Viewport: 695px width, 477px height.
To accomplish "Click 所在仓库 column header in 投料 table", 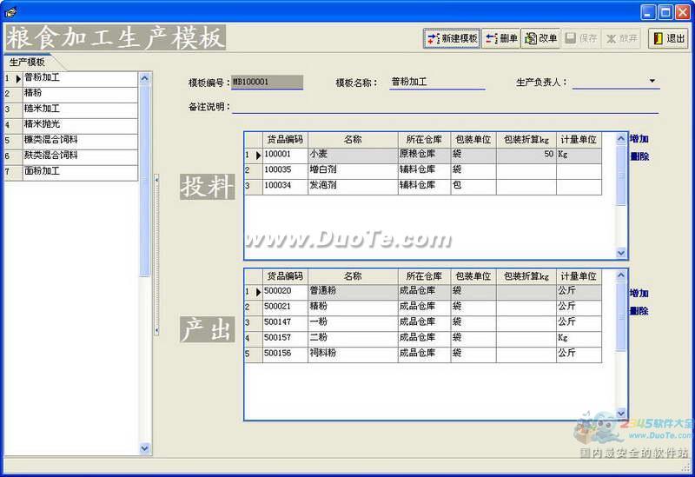I will point(424,140).
